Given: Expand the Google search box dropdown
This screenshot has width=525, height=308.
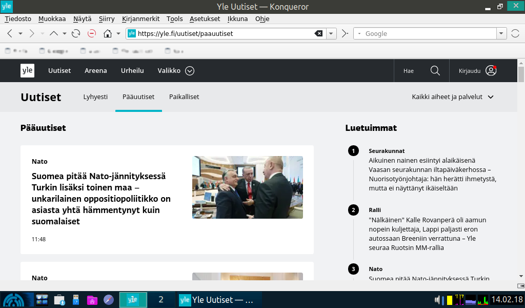Looking at the screenshot, I should 501,33.
